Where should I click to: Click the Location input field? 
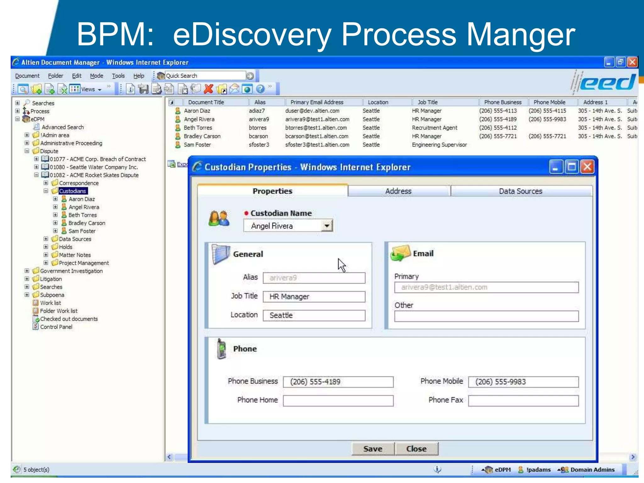pyautogui.click(x=314, y=315)
